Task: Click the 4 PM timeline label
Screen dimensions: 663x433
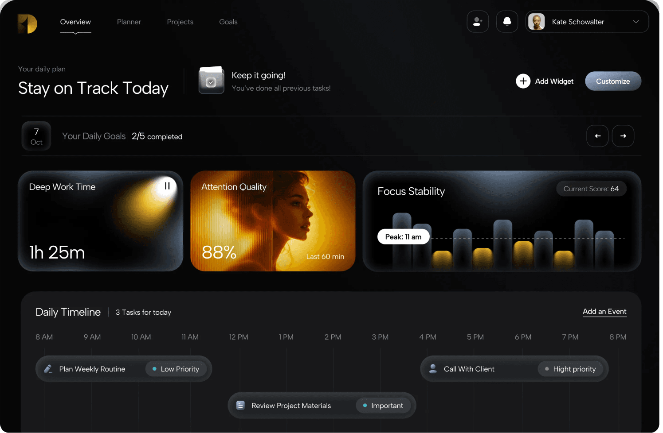Action: [x=428, y=337]
